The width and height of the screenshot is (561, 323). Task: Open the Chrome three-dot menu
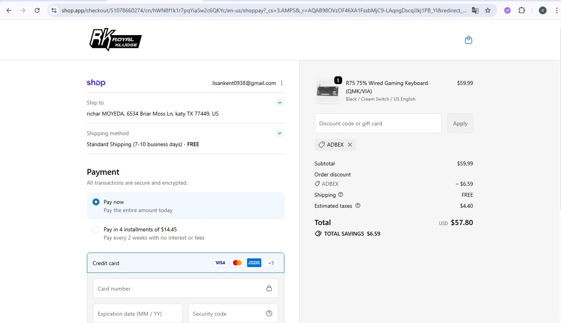tap(557, 10)
